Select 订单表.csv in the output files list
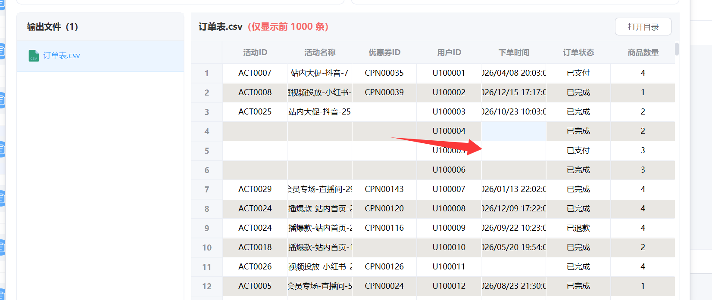Screen dimensions: 712x300 61,56
